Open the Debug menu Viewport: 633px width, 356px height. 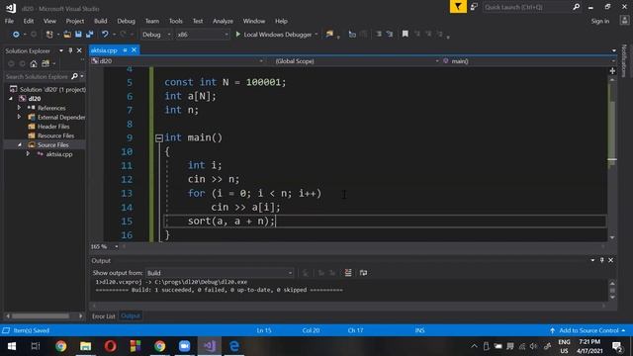126,21
